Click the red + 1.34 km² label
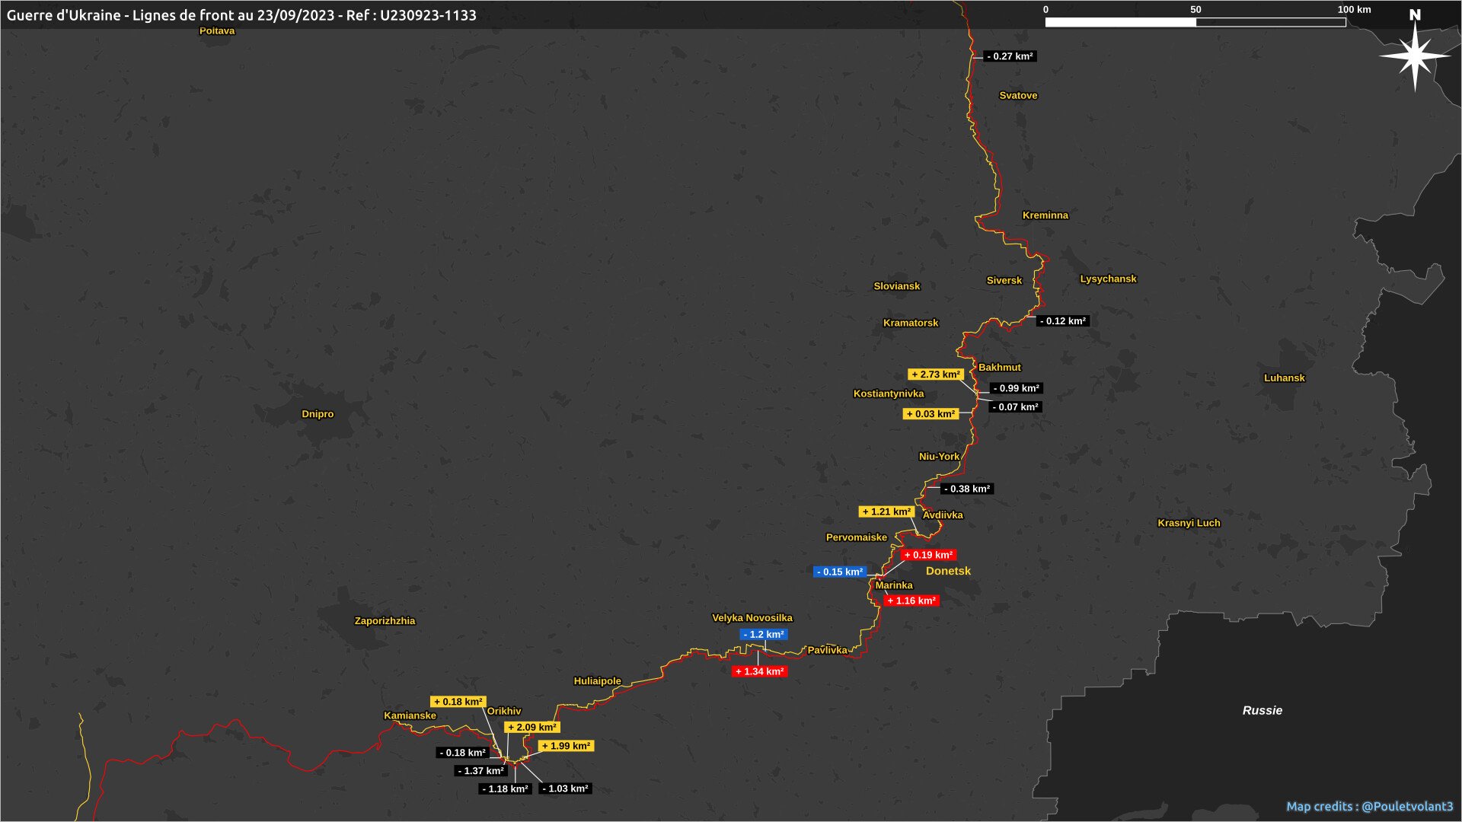 point(759,672)
